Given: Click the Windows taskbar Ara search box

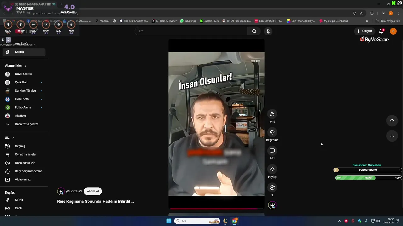Looking at the screenshot, I should point(197,221).
